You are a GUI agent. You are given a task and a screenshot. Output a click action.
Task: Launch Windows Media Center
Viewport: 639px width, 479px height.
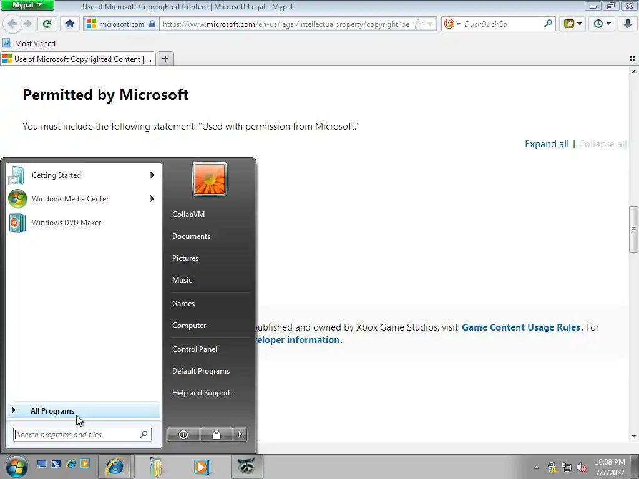[x=83, y=199]
